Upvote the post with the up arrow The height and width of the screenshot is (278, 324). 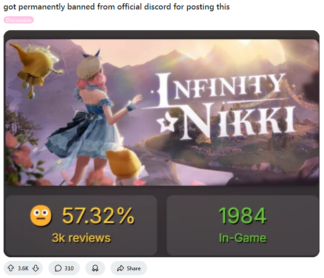click(11, 268)
